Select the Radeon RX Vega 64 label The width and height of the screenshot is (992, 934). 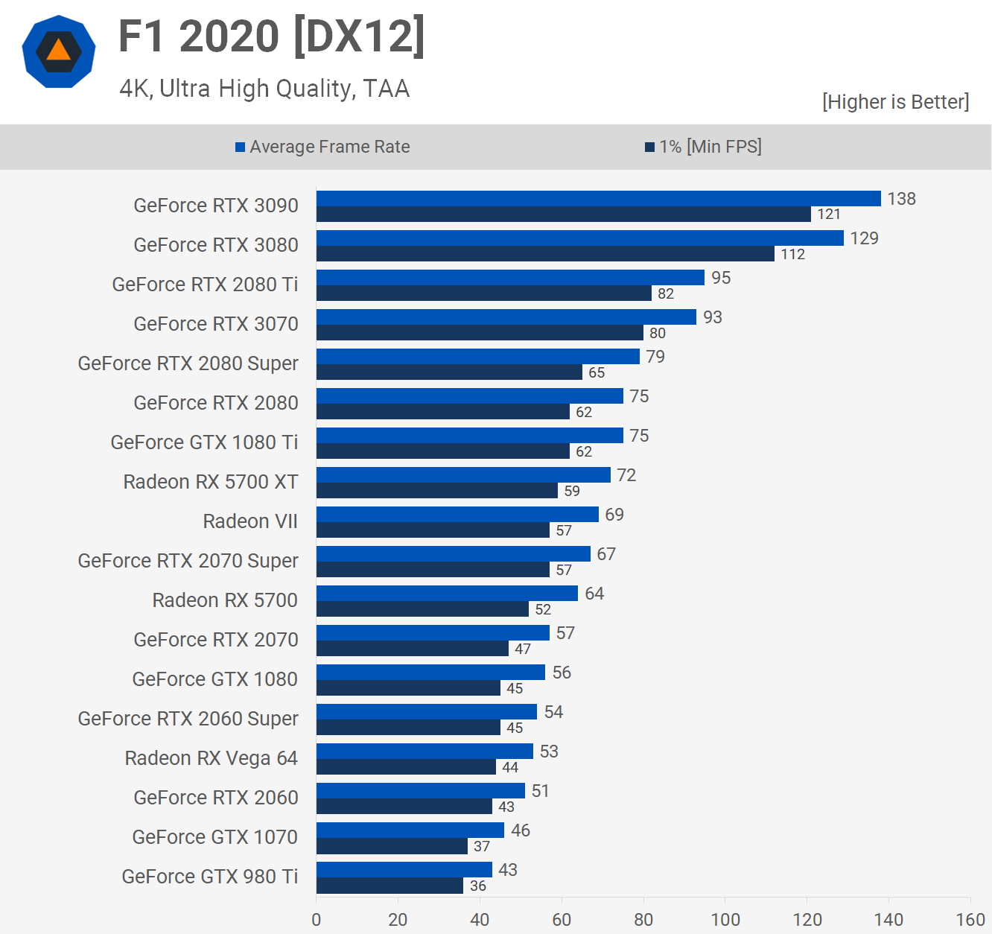211,758
